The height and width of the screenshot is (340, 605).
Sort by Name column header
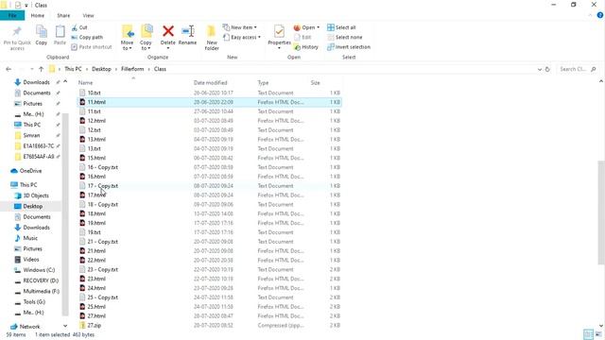(x=85, y=82)
